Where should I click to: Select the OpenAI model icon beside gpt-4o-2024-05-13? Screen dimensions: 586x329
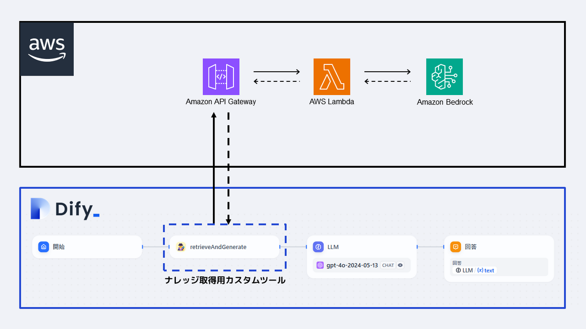[x=320, y=265]
